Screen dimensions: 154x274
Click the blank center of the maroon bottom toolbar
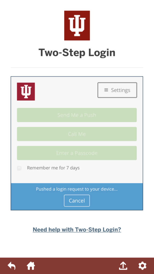pos(77,266)
